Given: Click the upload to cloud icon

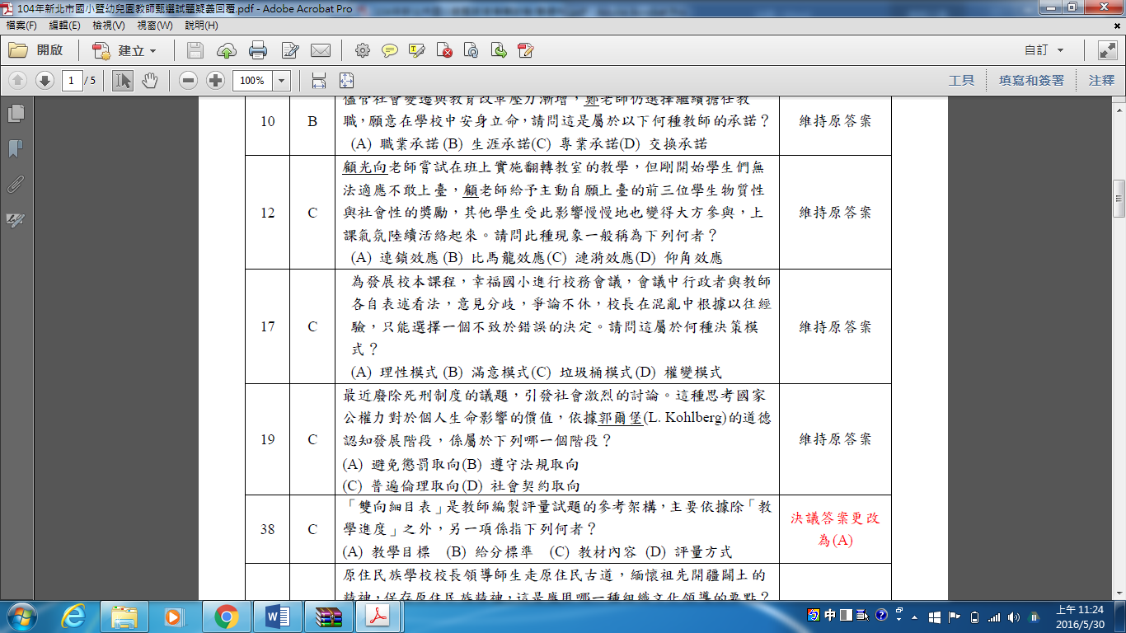Looking at the screenshot, I should click(x=226, y=50).
